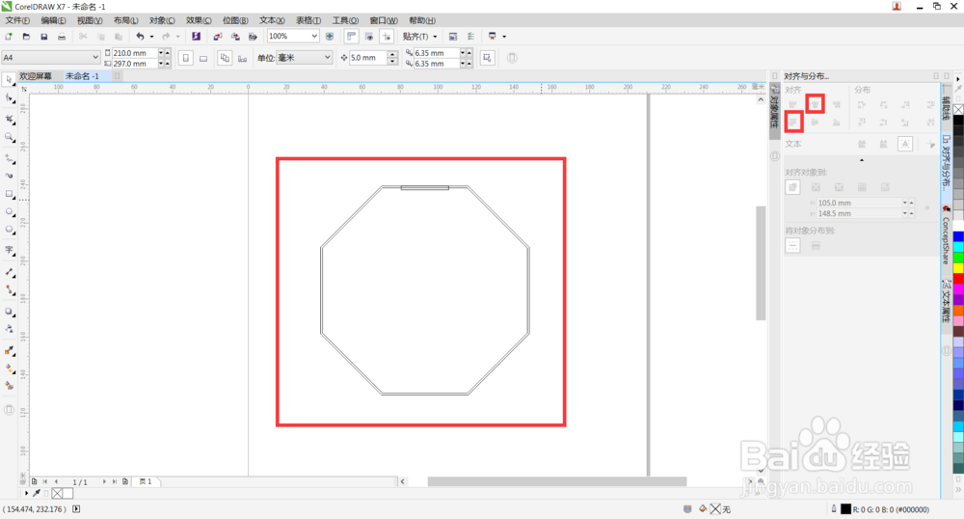This screenshot has width=964, height=519.
Task: Toggle Show rulers button in toolbar
Action: [x=351, y=37]
